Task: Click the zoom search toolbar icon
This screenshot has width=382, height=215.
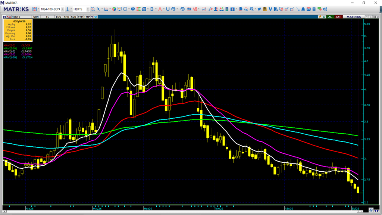Action: coord(252,9)
